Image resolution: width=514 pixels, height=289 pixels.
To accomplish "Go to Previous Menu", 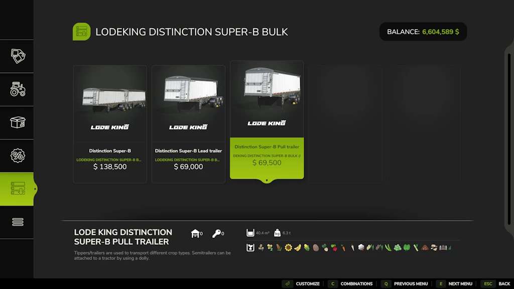I will (405, 283).
